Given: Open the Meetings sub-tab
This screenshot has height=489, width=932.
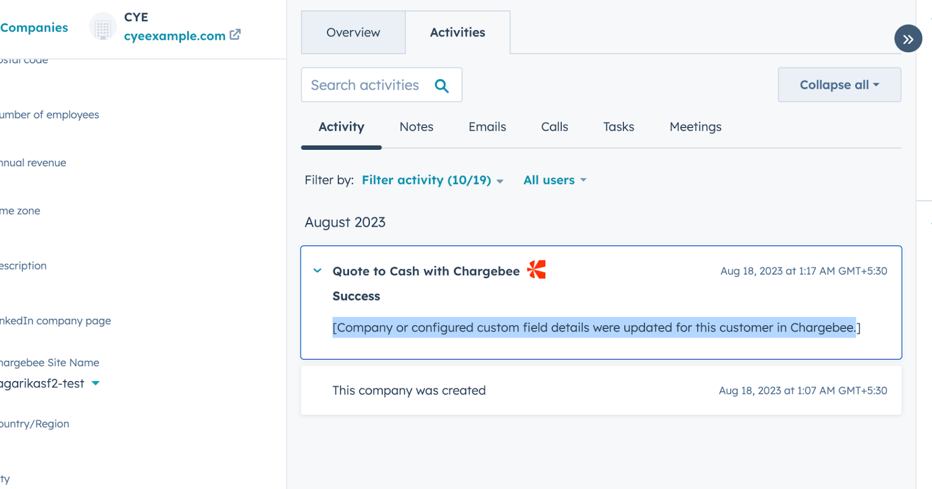Looking at the screenshot, I should coord(695,126).
